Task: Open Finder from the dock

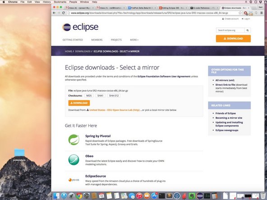Action: click(x=56, y=196)
